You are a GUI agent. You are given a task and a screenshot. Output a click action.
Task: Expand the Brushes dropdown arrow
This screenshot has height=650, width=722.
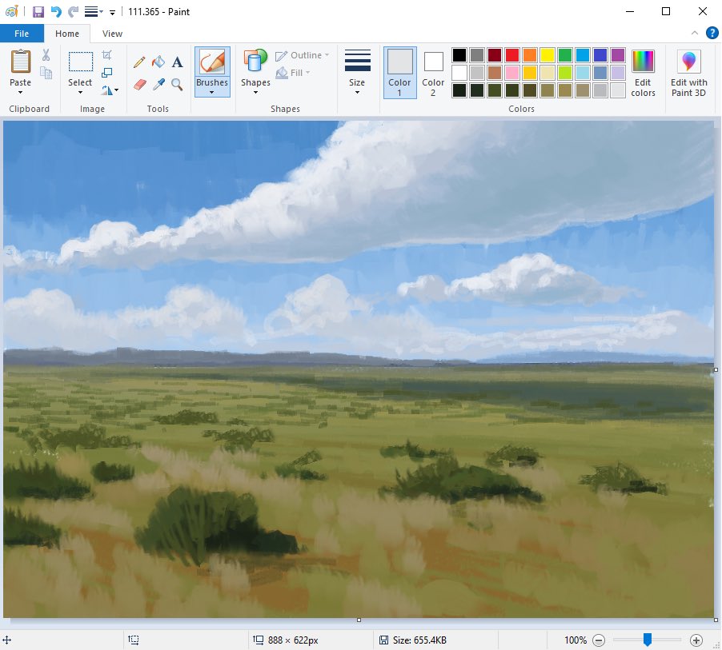point(212,93)
